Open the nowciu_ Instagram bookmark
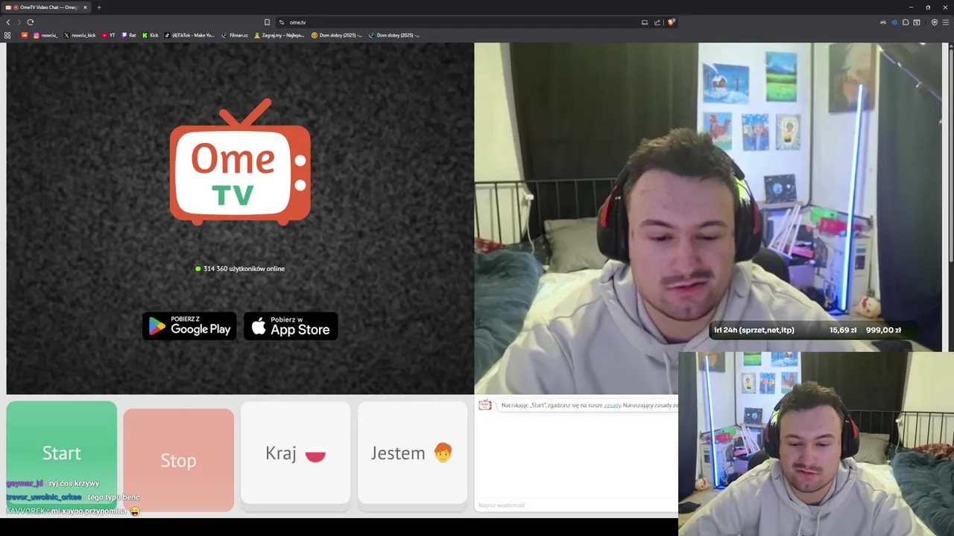The image size is (954, 536). click(x=45, y=35)
